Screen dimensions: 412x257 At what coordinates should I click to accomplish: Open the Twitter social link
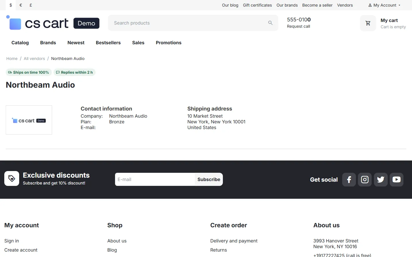[381, 180]
